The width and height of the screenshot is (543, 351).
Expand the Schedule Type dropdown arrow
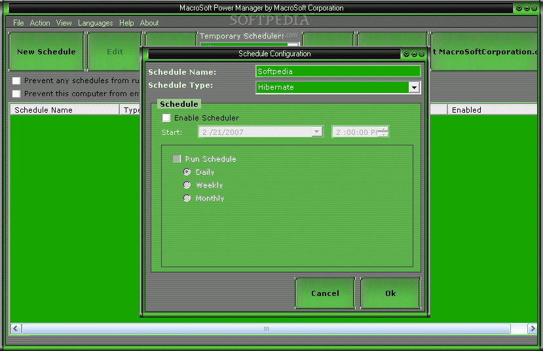[414, 87]
